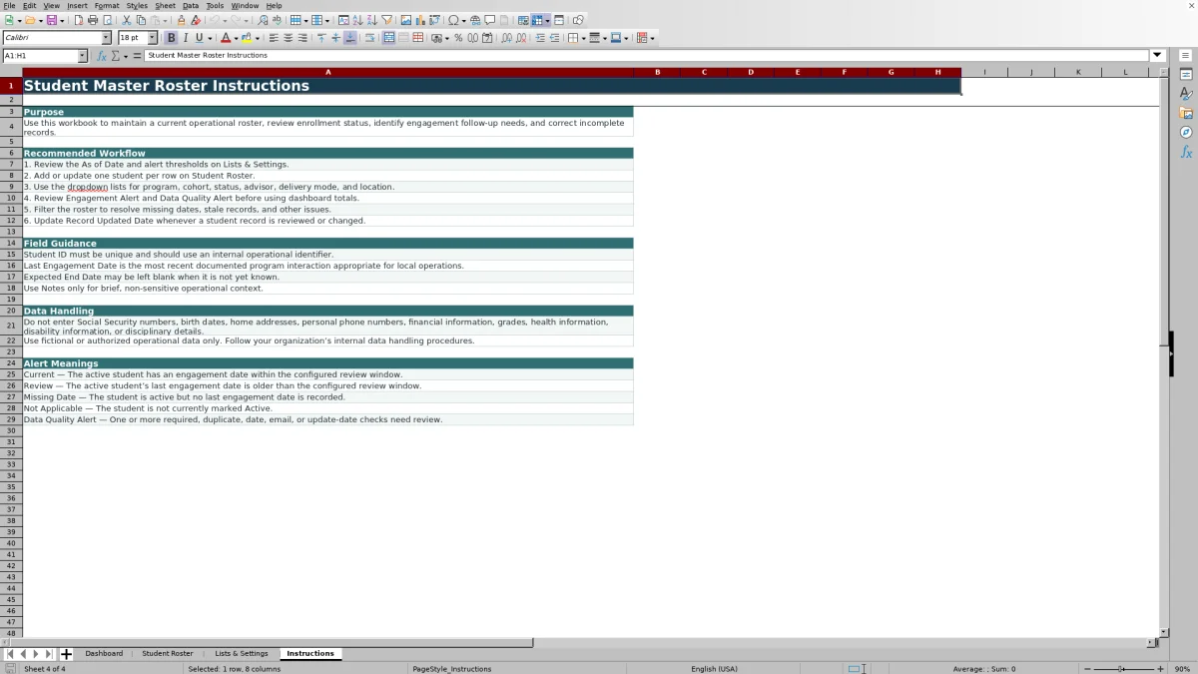Insert a comment
Viewport: 1198px width, 674px height.
tap(489, 20)
